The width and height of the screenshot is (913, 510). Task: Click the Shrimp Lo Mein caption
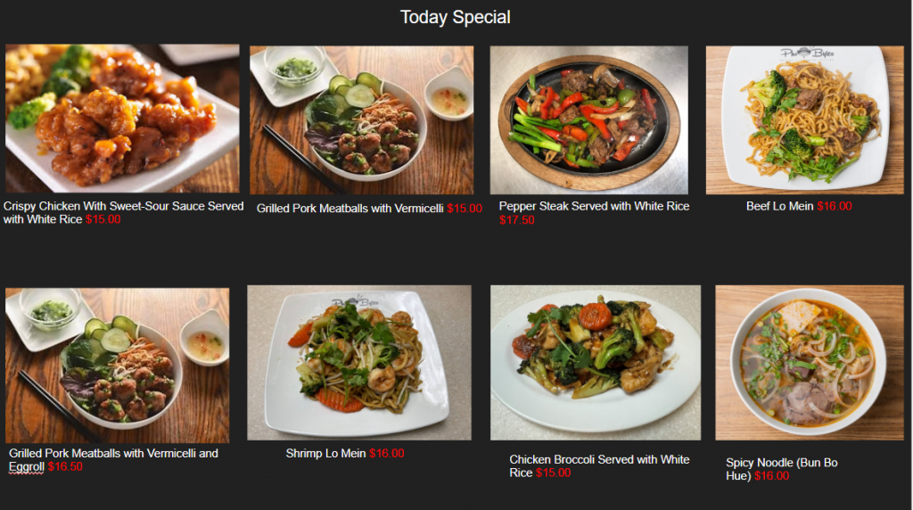point(325,454)
